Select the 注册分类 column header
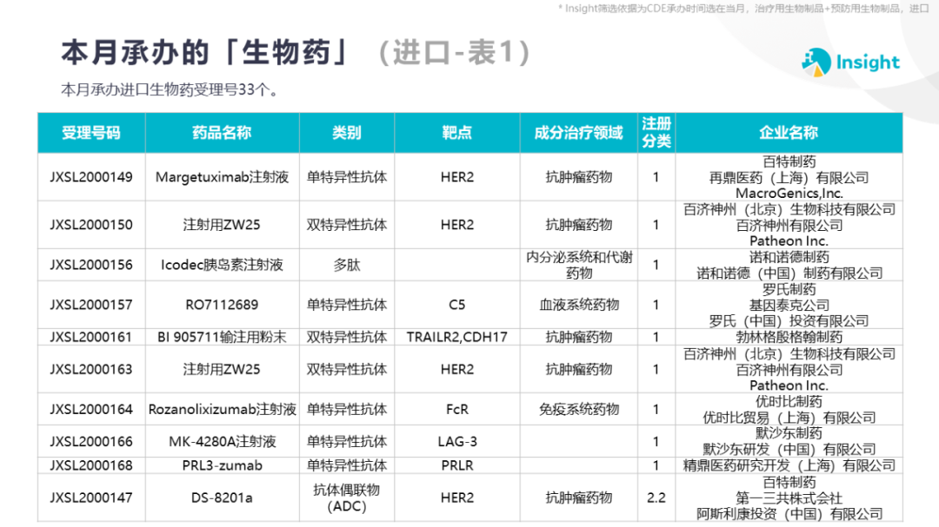Image resolution: width=939 pixels, height=527 pixels. point(656,133)
